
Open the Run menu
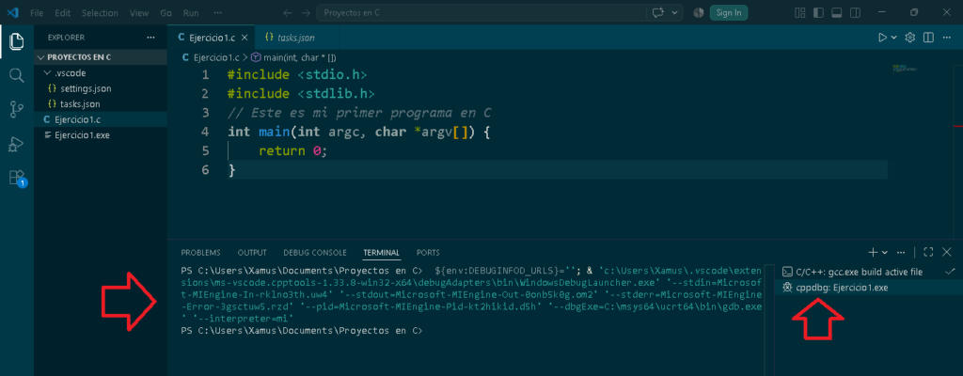191,12
